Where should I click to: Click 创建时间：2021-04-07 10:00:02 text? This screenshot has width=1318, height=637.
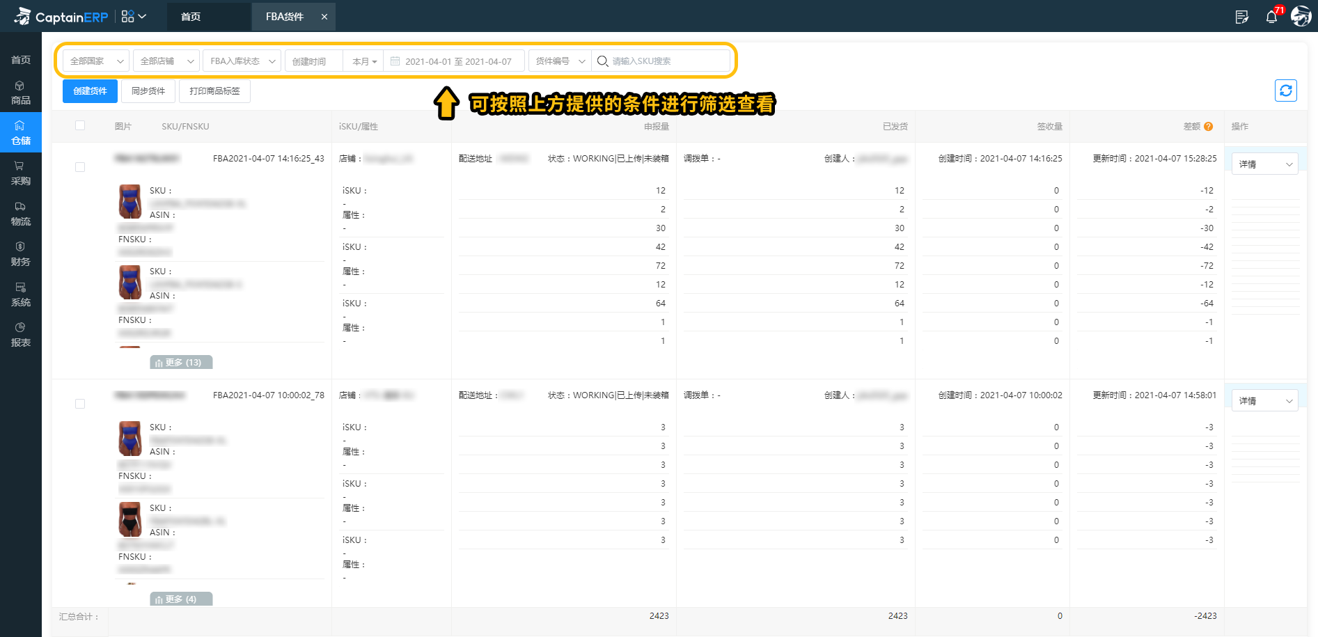click(1000, 395)
